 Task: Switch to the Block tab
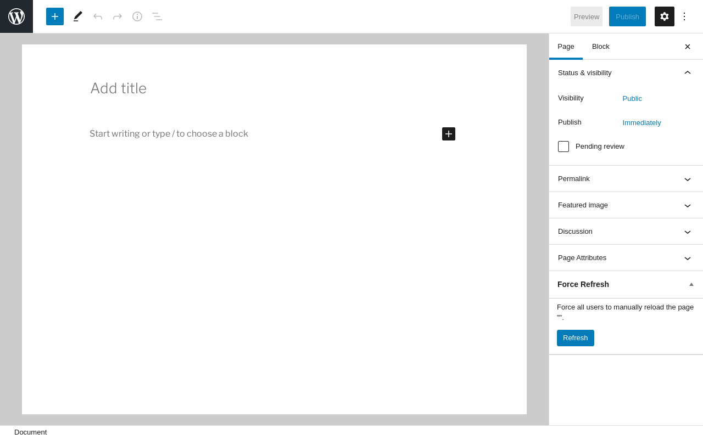(x=601, y=47)
